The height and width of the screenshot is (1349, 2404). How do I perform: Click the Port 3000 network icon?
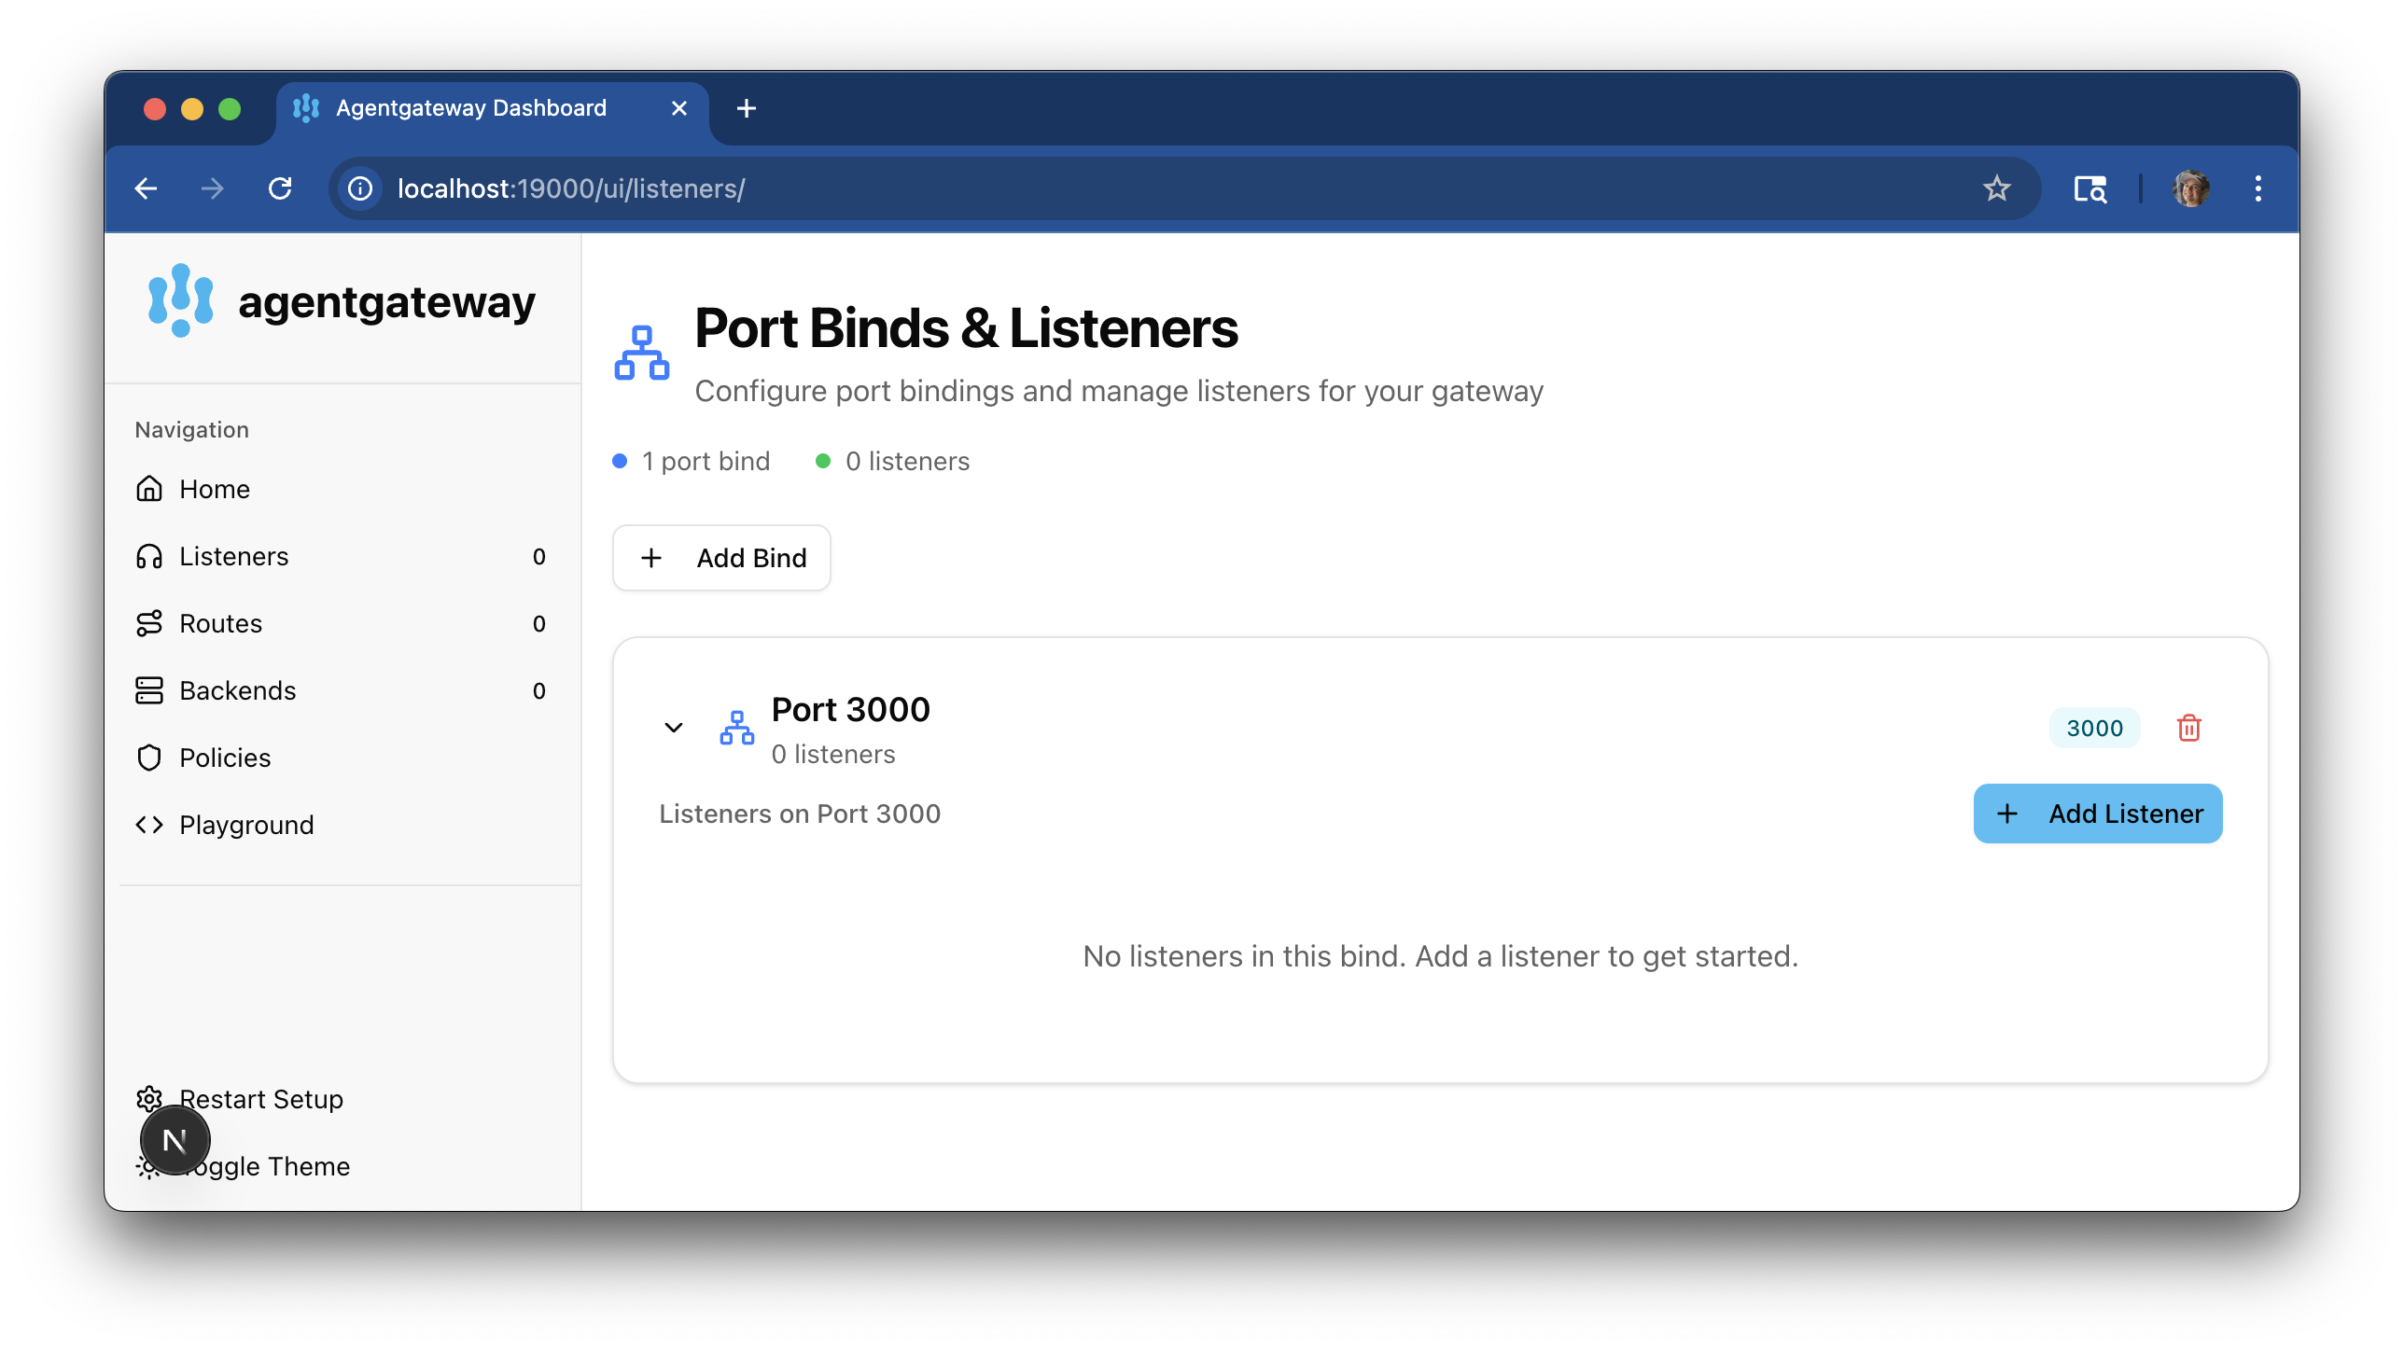[737, 728]
